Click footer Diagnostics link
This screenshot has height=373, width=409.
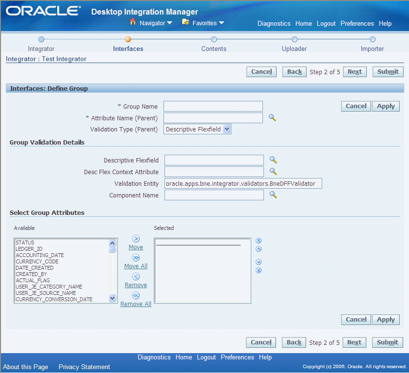pos(154,357)
